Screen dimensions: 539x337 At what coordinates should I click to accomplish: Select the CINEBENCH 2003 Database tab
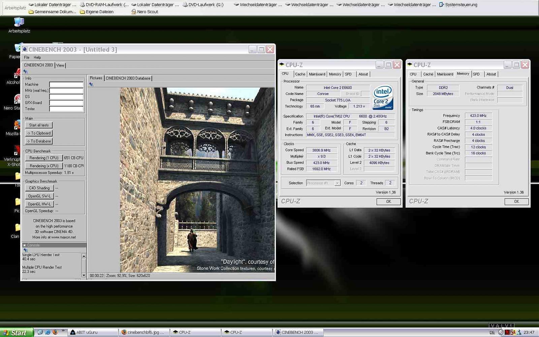[x=128, y=78]
